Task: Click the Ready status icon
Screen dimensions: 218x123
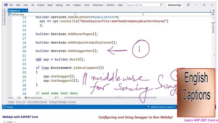Action: (4, 107)
